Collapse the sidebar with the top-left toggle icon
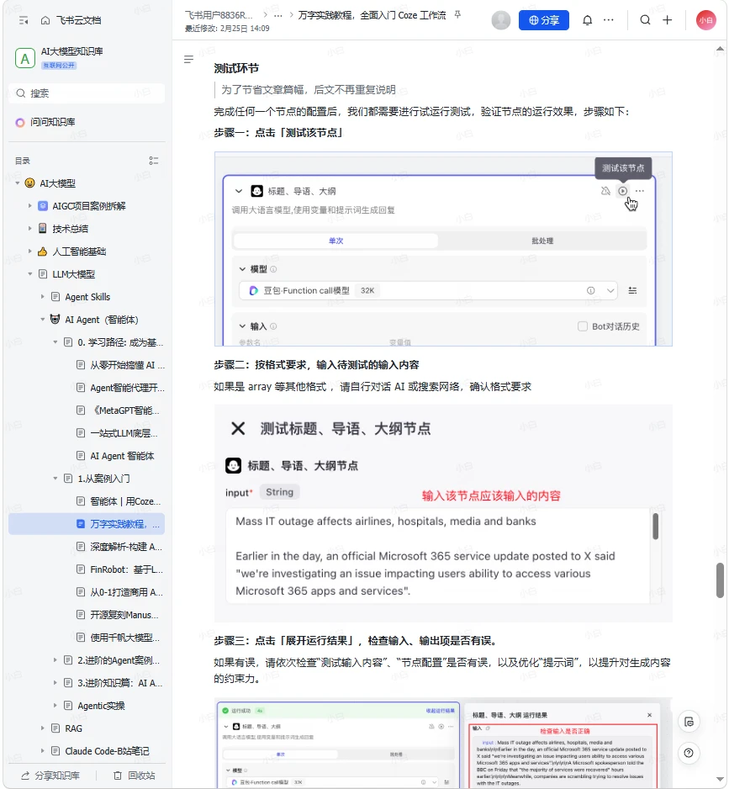 (x=24, y=20)
